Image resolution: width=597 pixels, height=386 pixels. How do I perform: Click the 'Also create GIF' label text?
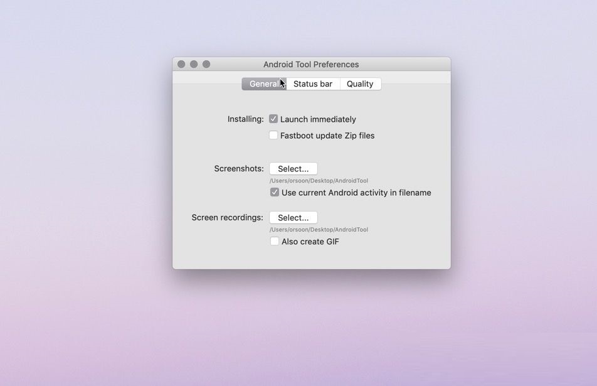coord(310,242)
